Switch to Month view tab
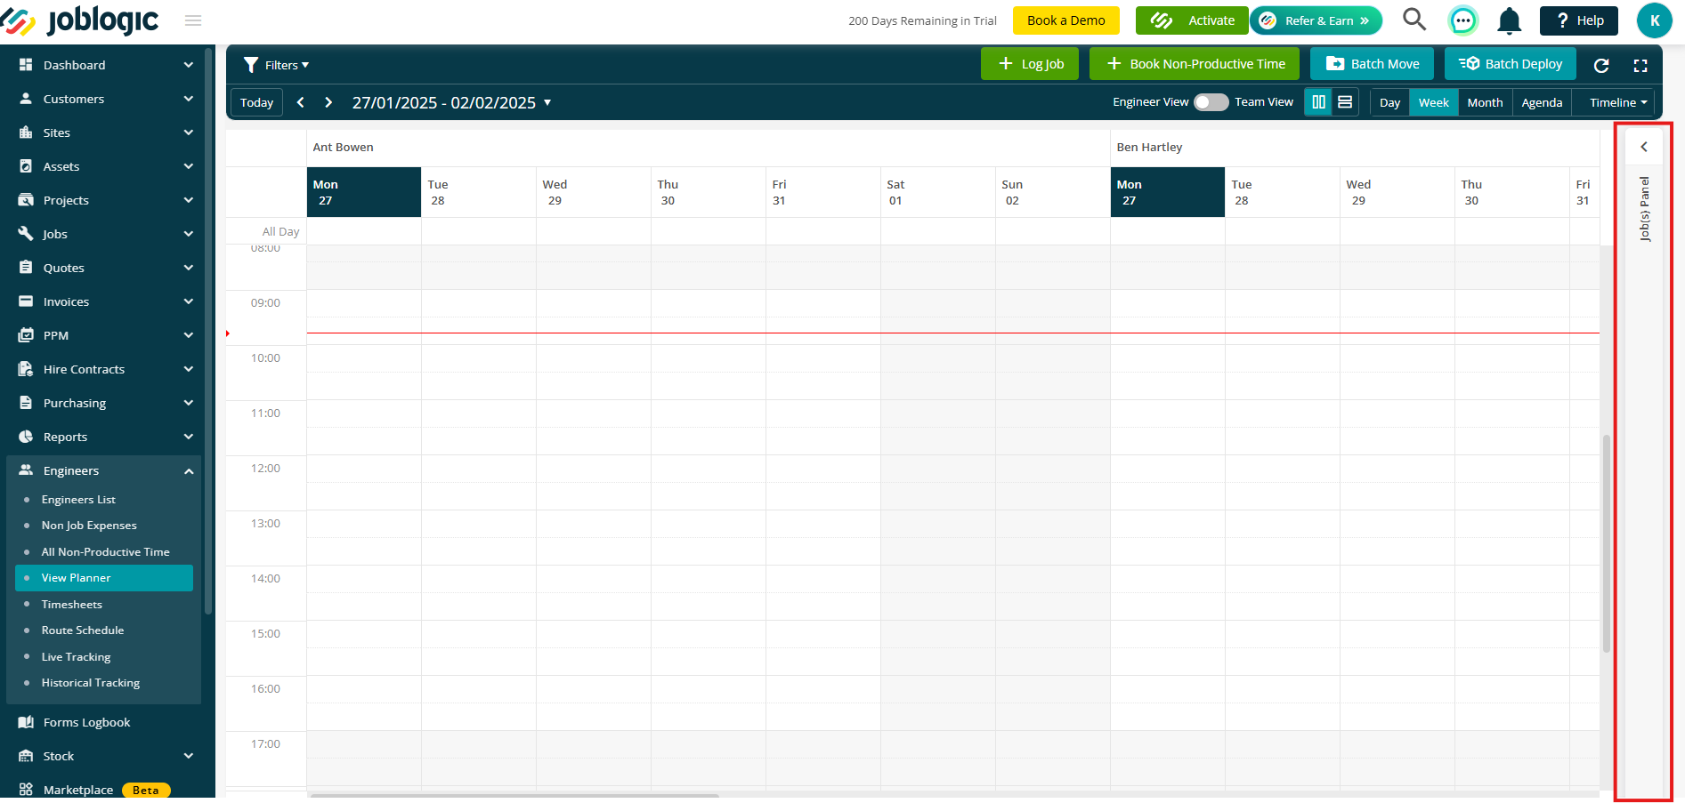The image size is (1685, 803). point(1485,102)
